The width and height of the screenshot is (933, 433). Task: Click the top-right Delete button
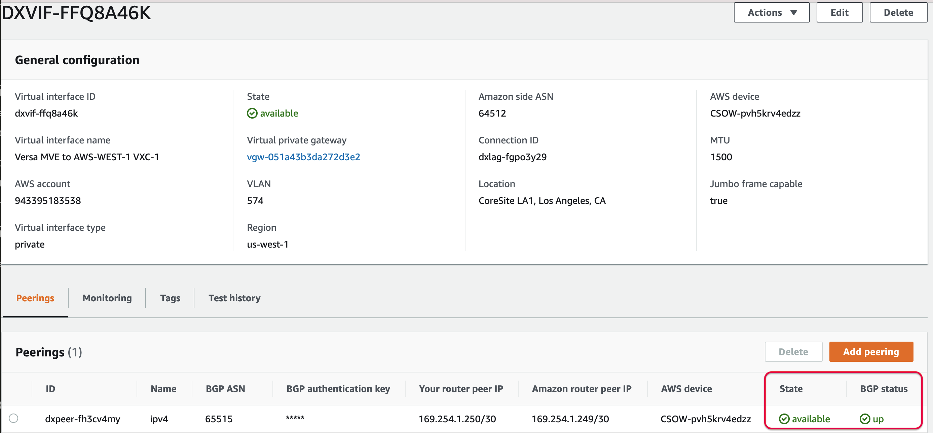click(898, 12)
